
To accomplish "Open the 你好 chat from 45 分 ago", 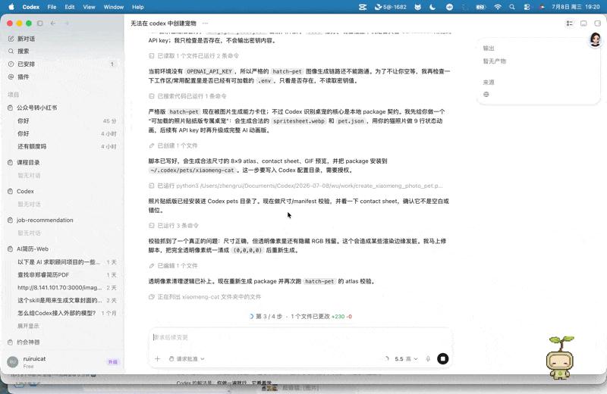I will (67, 121).
